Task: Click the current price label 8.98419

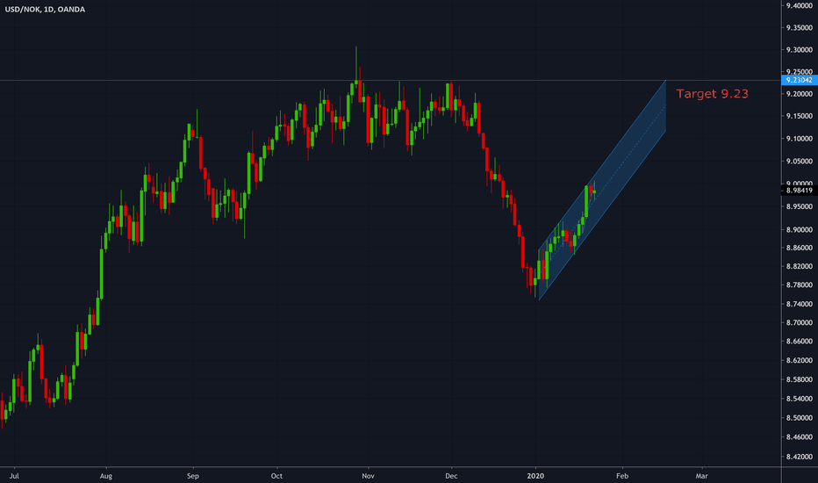Action: pyautogui.click(x=798, y=190)
